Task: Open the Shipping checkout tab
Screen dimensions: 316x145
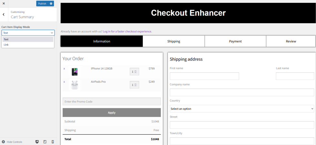Action: pyautogui.click(x=174, y=41)
